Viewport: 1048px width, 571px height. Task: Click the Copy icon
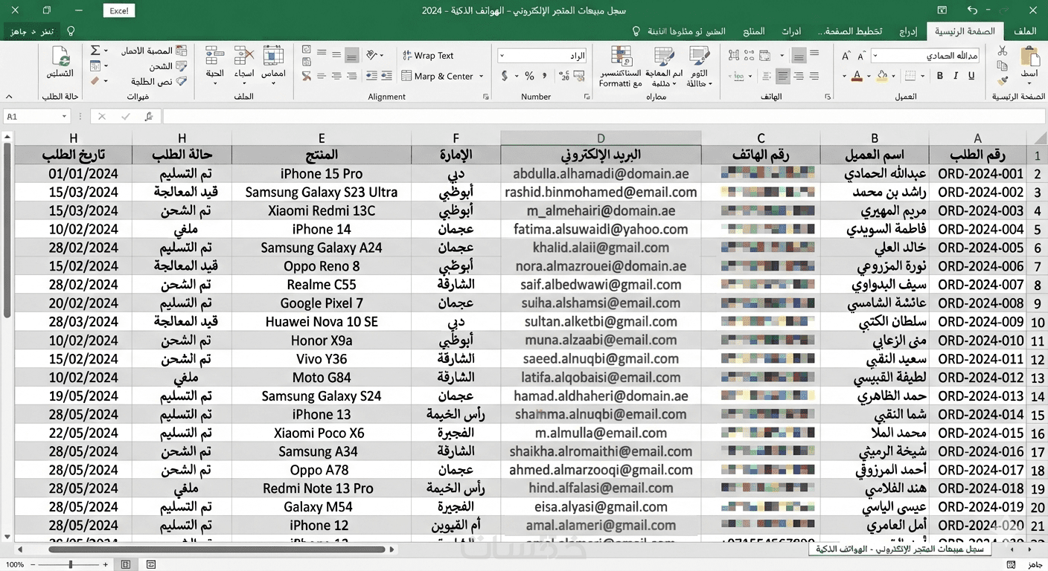click(x=1003, y=65)
